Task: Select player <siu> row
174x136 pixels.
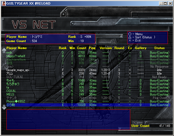Action: click(x=10, y=67)
